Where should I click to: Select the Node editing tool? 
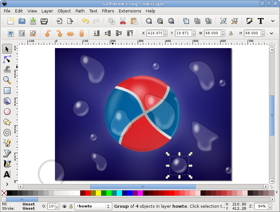(x=7, y=59)
